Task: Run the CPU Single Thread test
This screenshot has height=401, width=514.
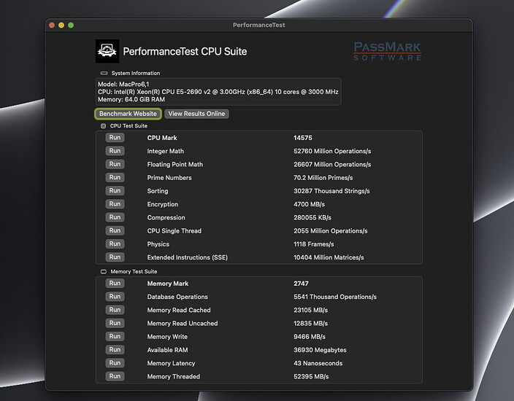Action: [115, 230]
